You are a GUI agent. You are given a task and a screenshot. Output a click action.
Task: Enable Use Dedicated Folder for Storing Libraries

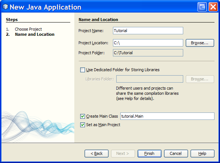pos(82,70)
